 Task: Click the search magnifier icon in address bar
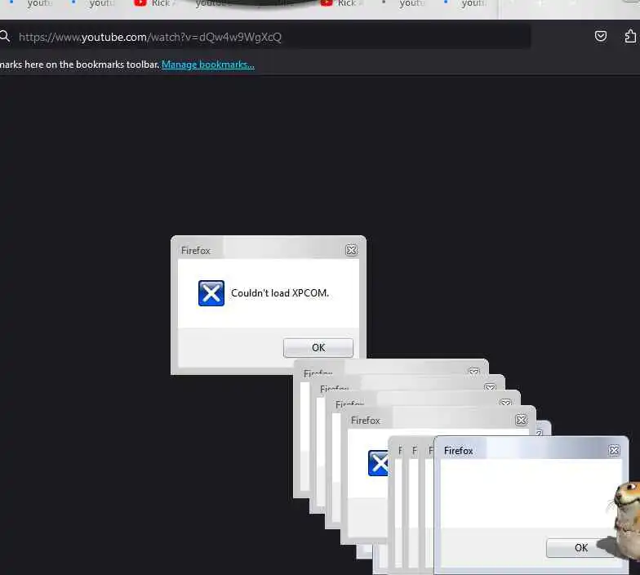[5, 36]
